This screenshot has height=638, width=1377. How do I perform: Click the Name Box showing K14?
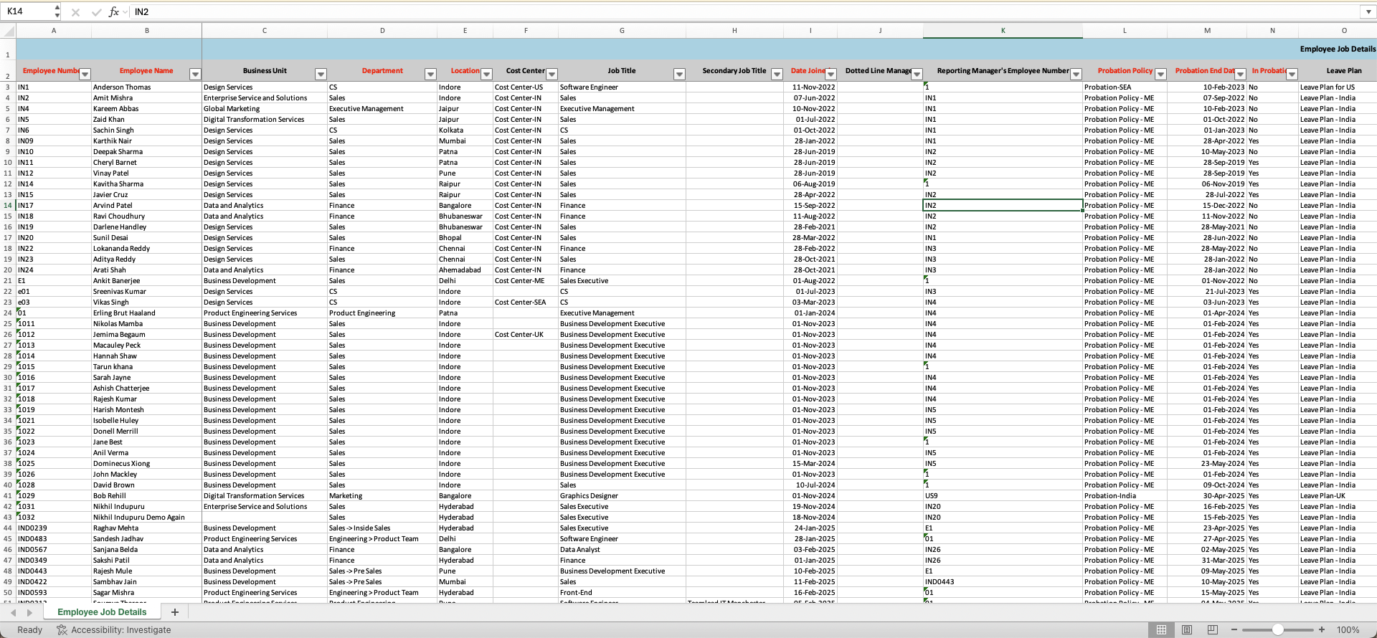click(x=29, y=11)
